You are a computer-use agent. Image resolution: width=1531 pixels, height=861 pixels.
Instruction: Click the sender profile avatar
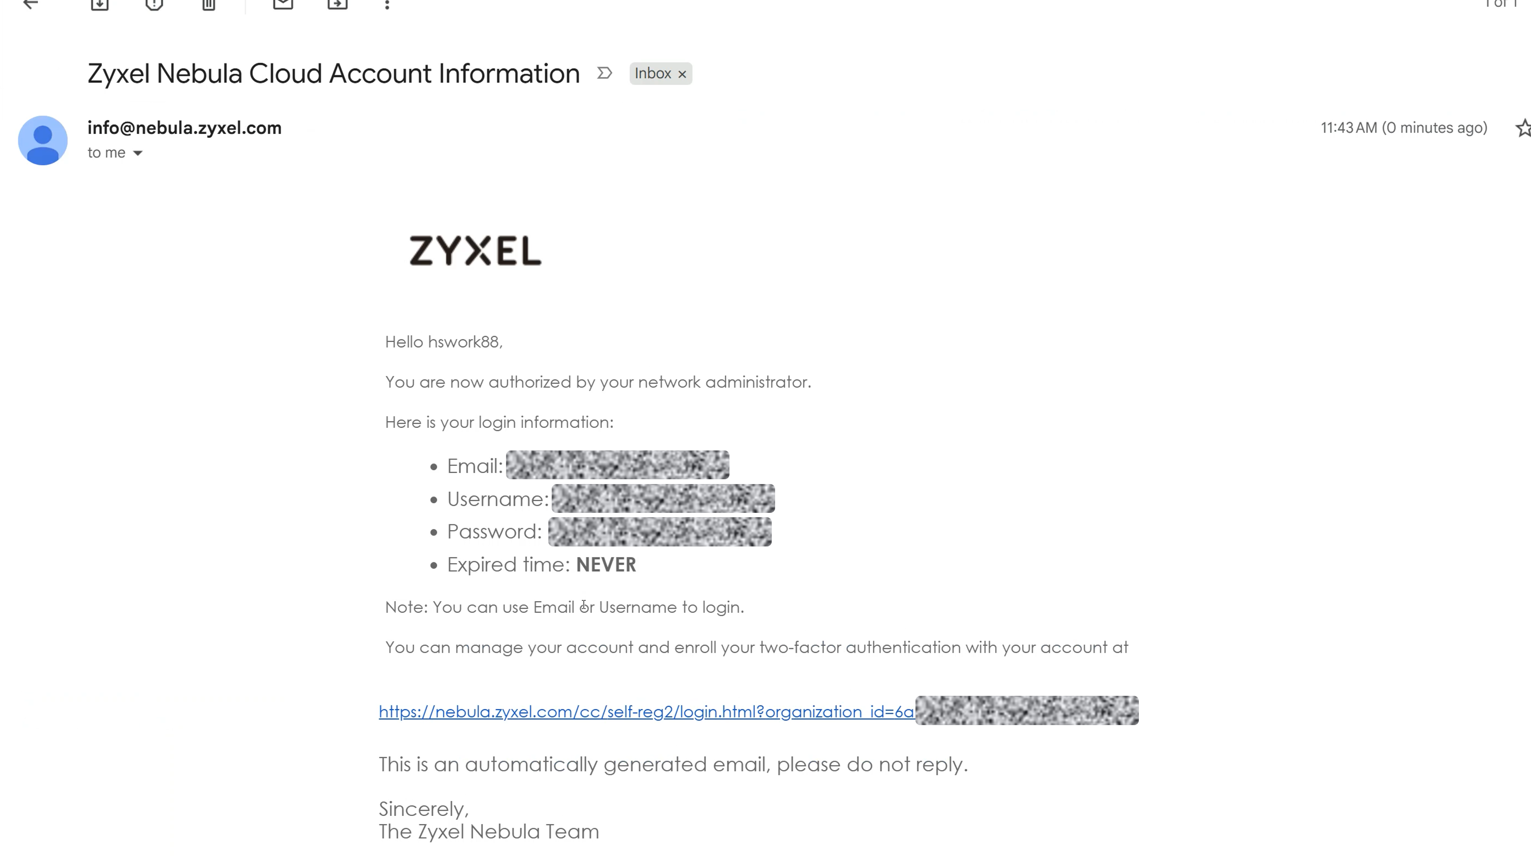tap(43, 141)
